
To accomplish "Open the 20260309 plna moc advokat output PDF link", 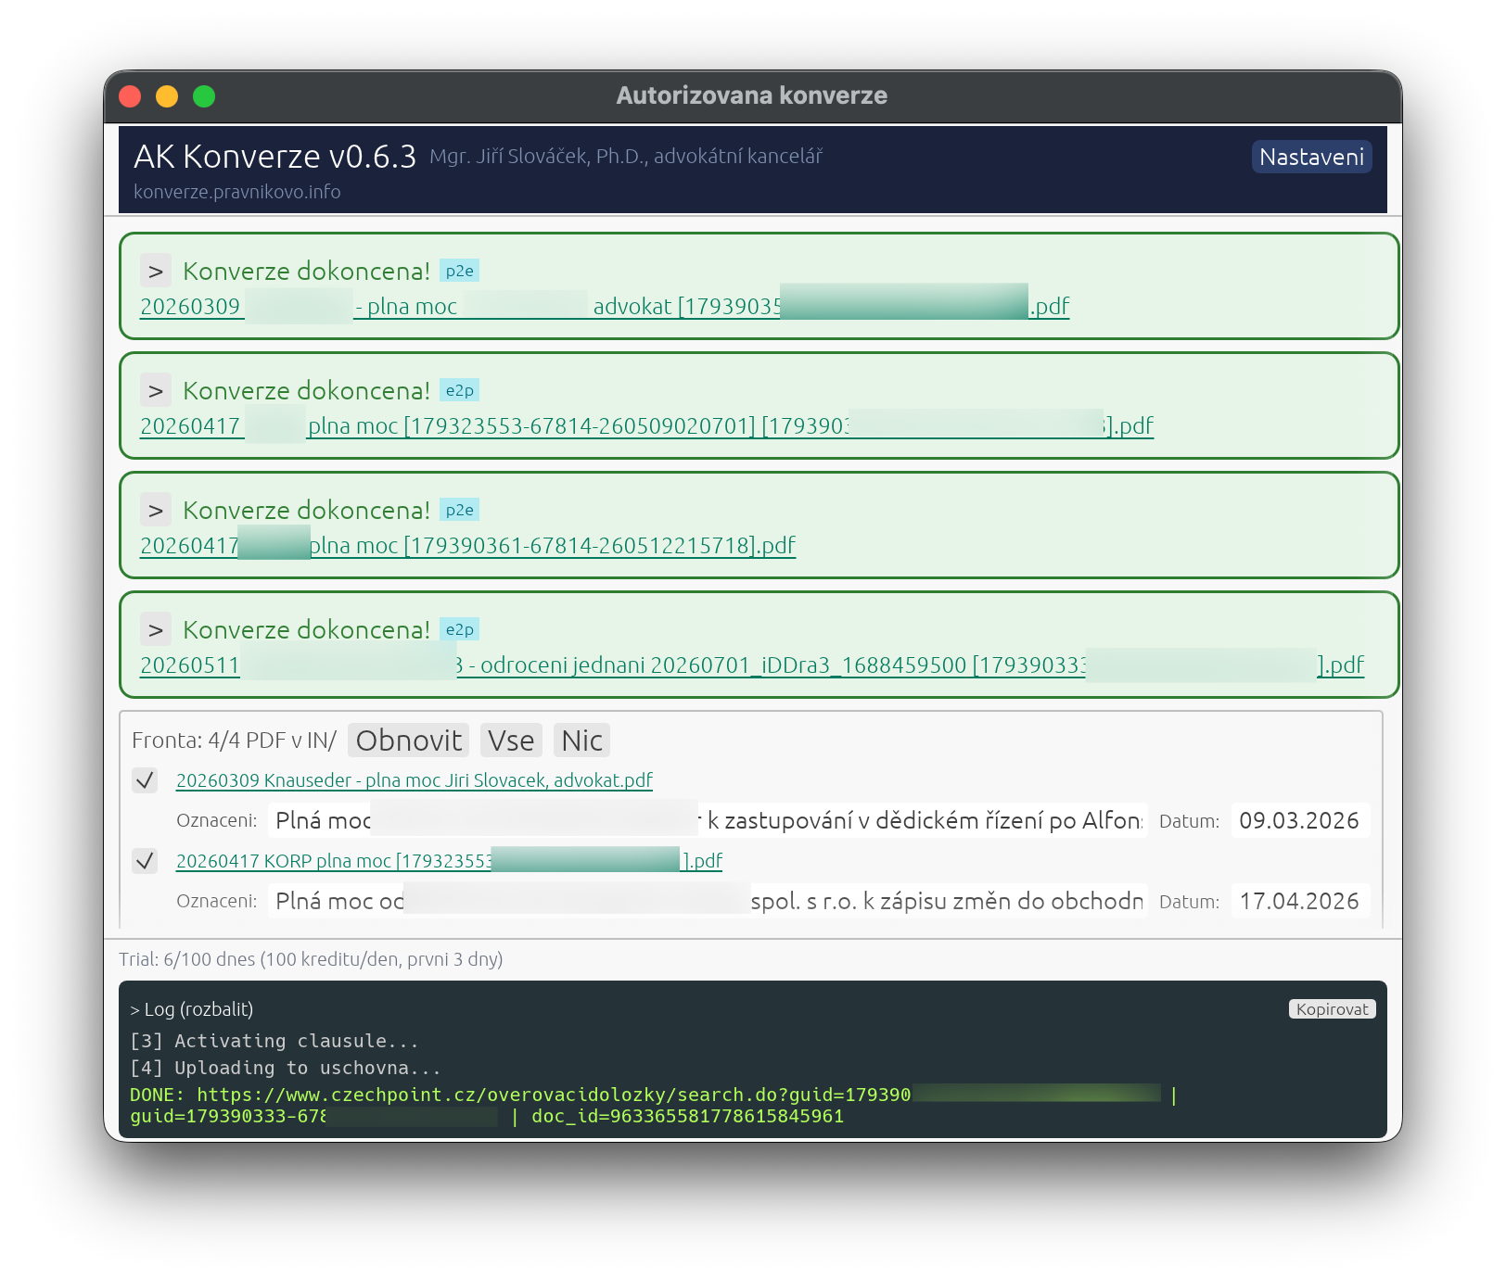I will (605, 307).
